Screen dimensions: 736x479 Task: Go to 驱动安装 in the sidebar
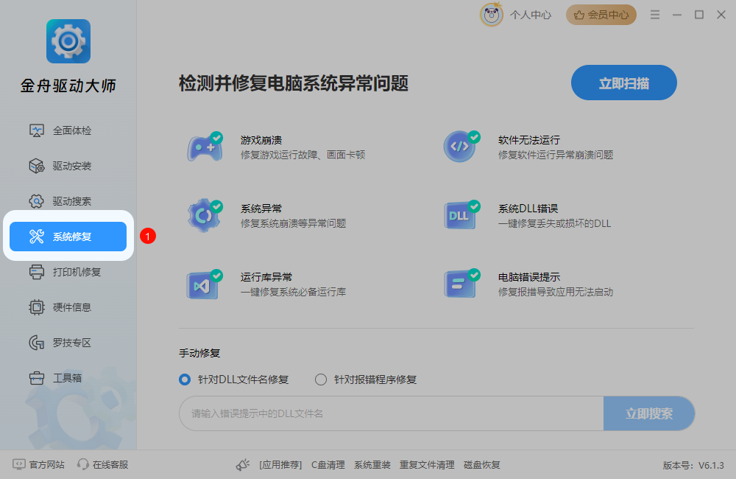pyautogui.click(x=68, y=166)
